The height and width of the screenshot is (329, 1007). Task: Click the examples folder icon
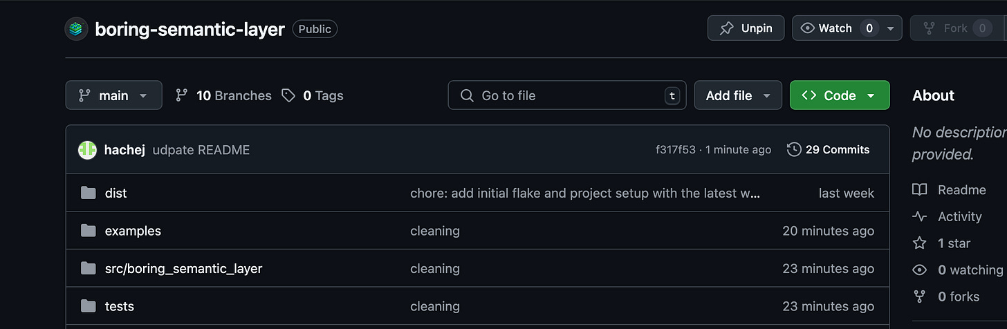(88, 231)
